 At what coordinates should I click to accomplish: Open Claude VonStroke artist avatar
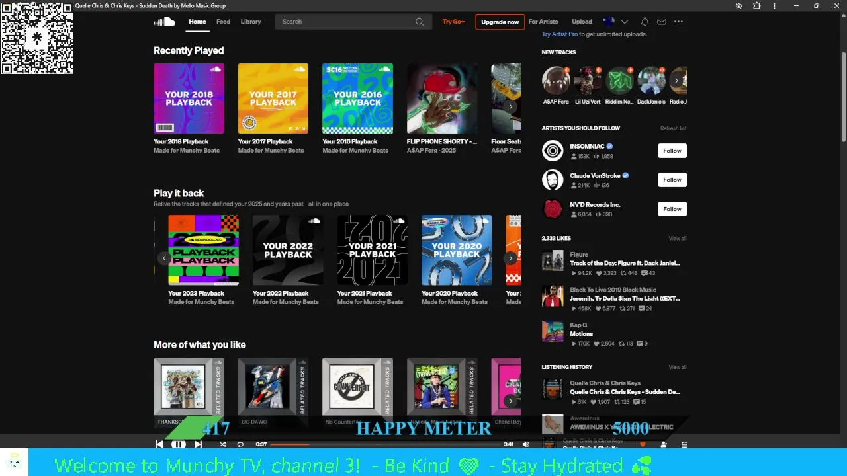553,180
